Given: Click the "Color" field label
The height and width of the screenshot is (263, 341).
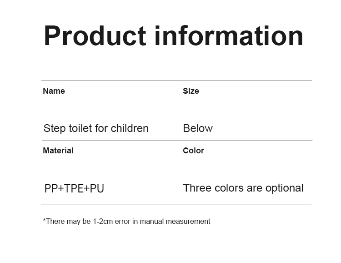Looking at the screenshot, I should tap(193, 151).
